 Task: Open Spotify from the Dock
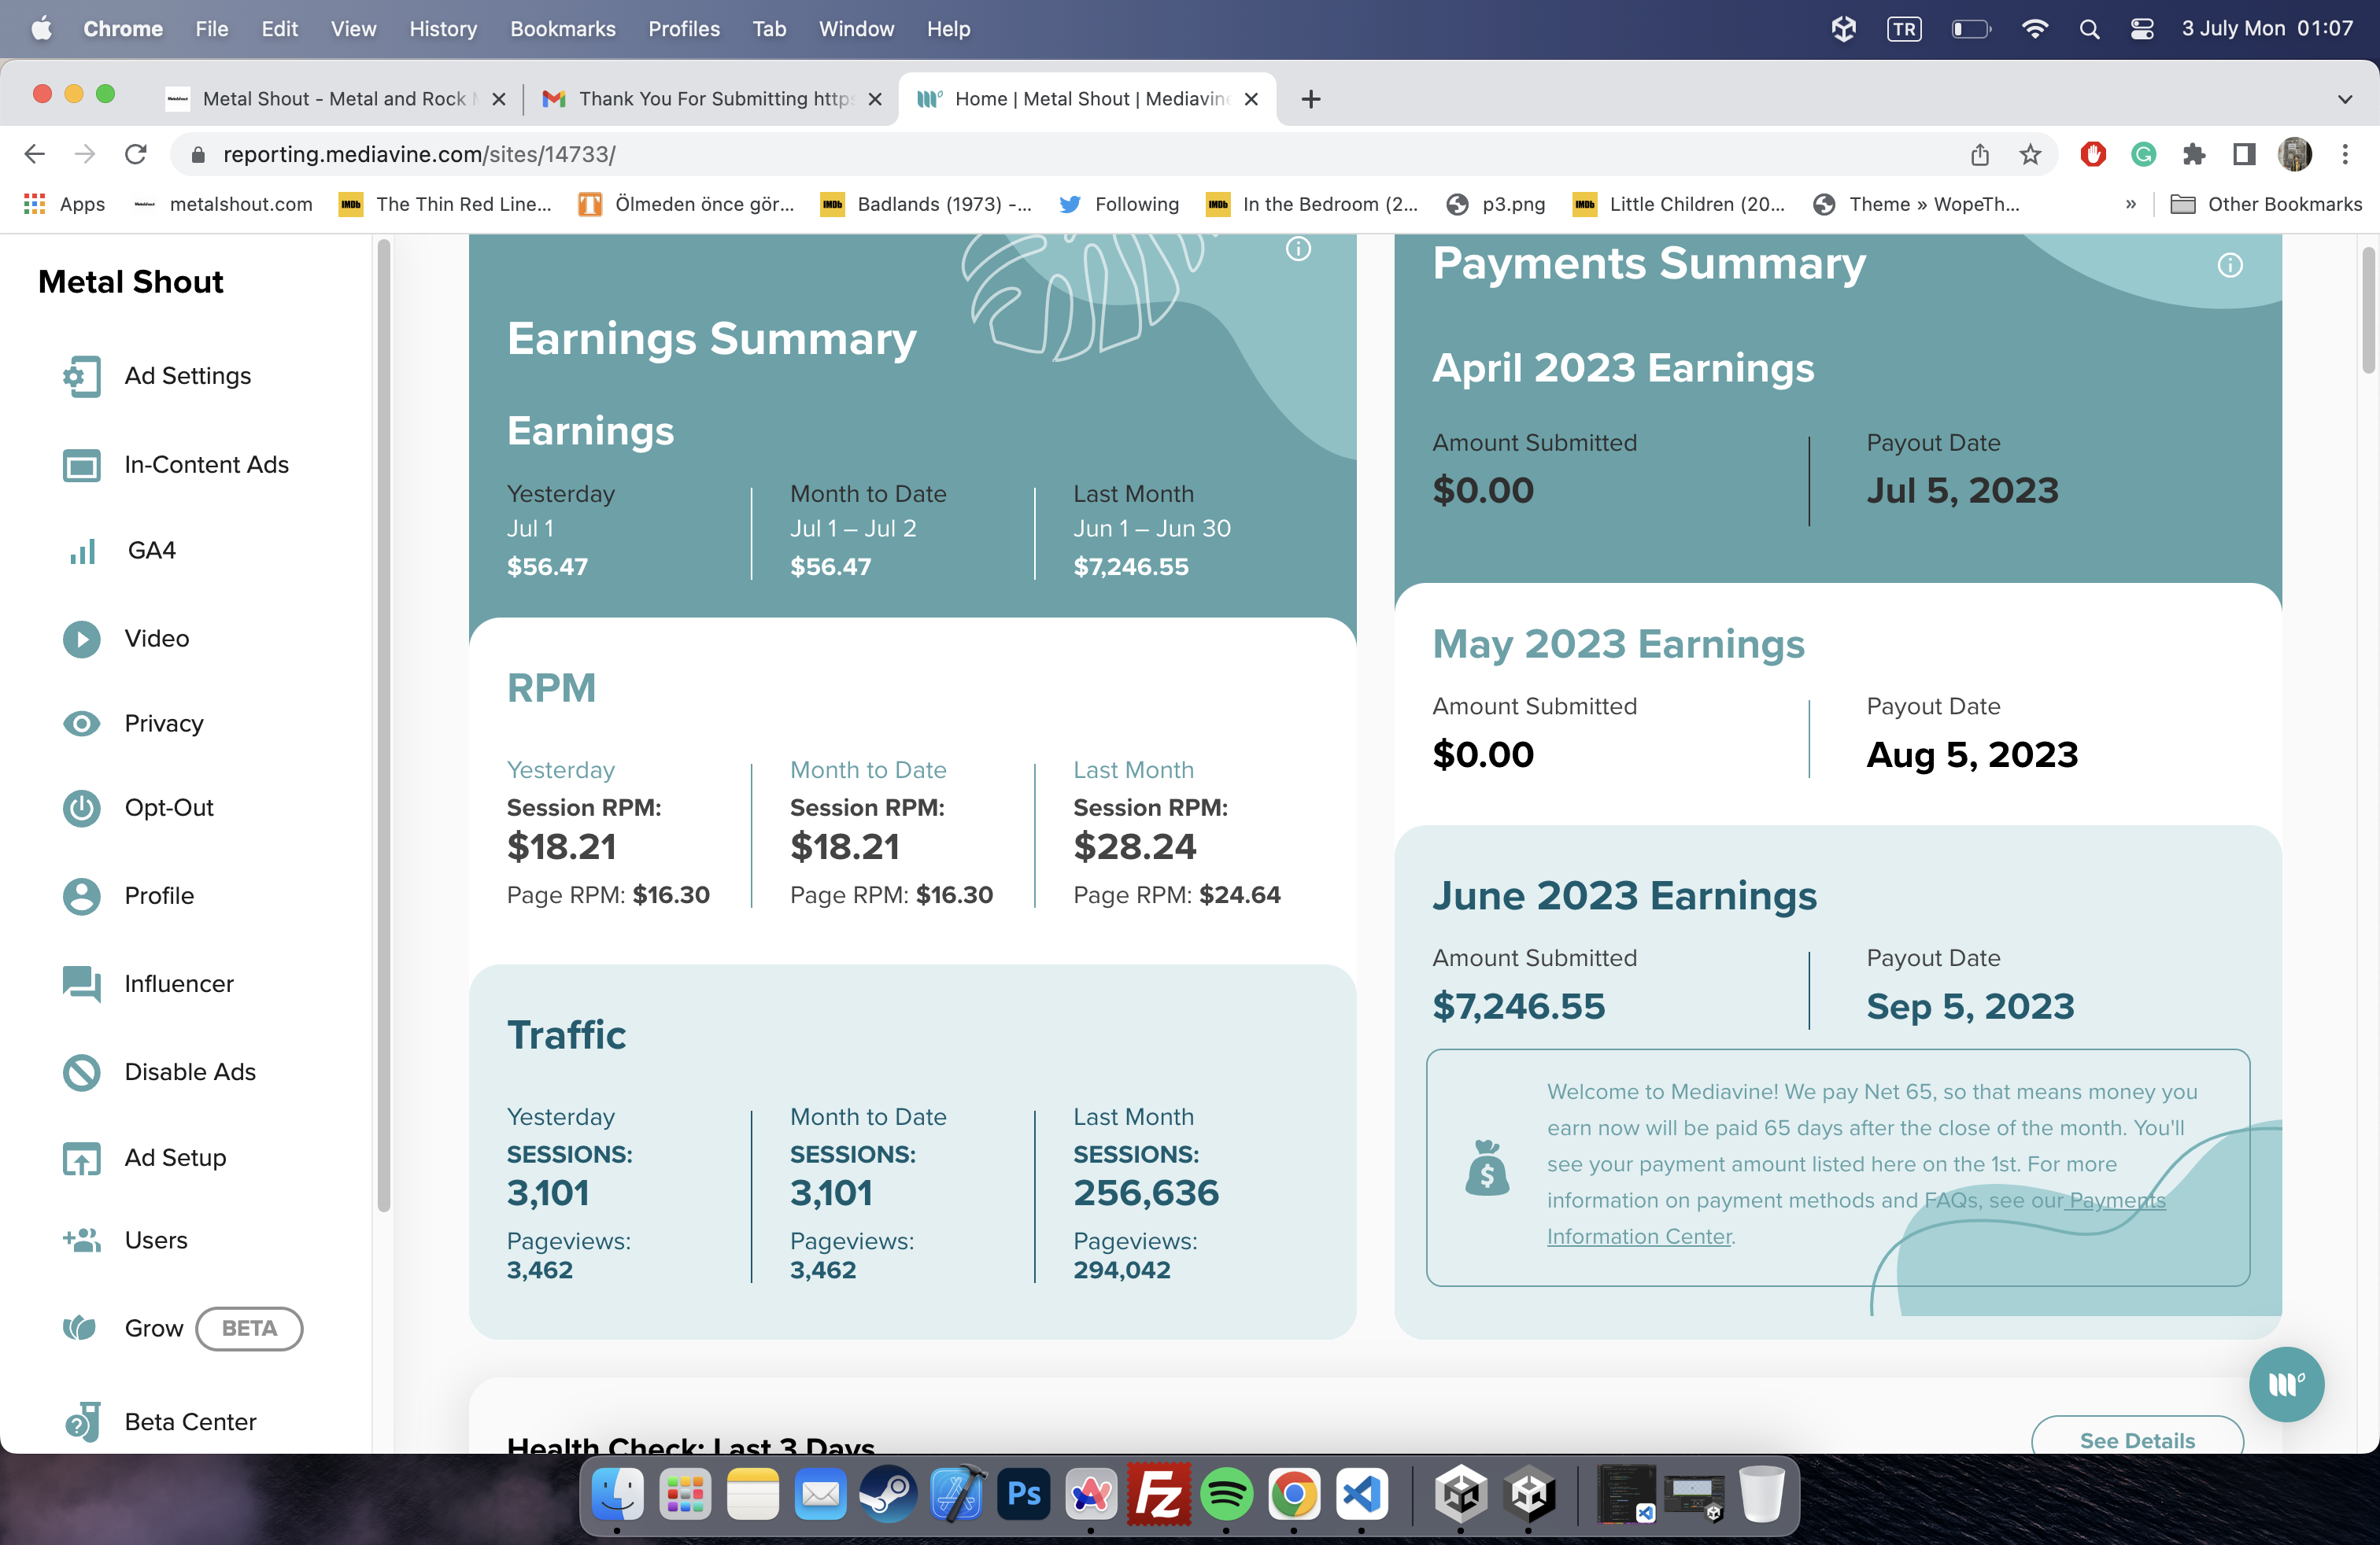point(1226,1494)
